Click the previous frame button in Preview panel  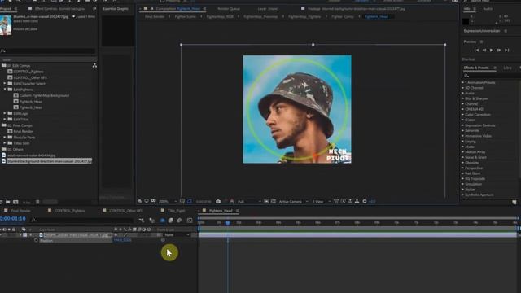[484, 50]
